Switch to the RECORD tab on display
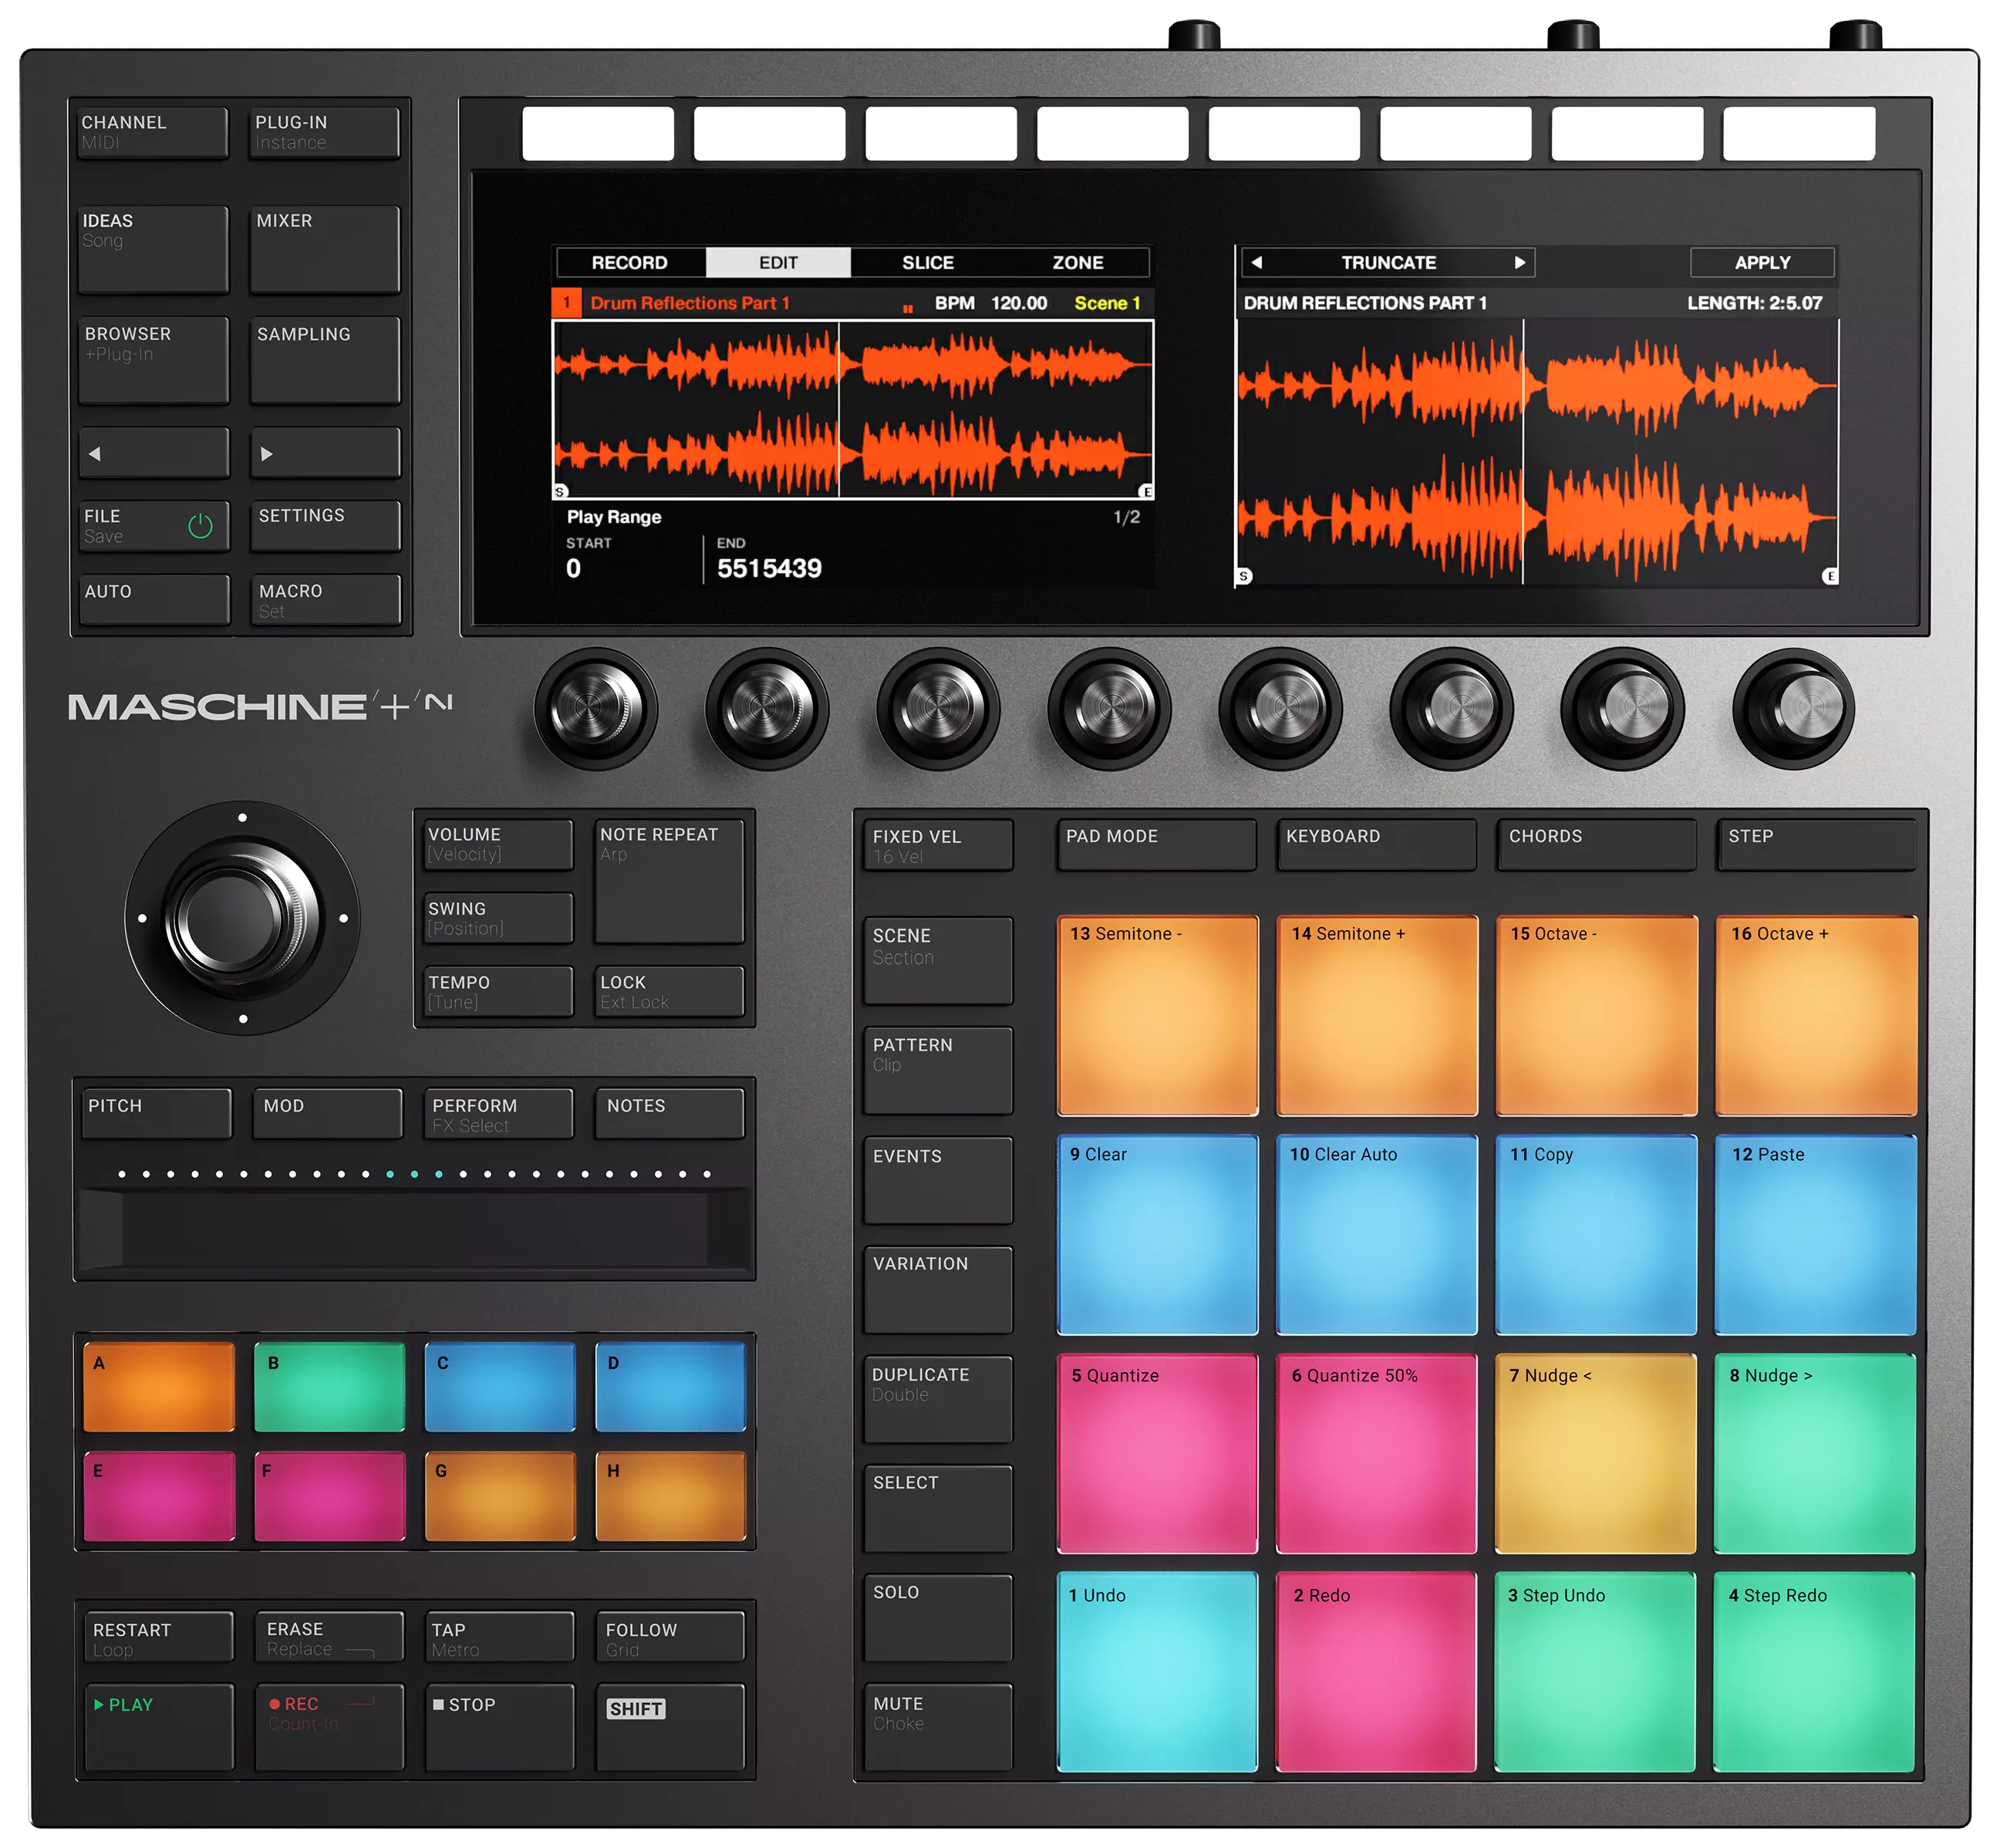The width and height of the screenshot is (2000, 1848). pos(630,262)
